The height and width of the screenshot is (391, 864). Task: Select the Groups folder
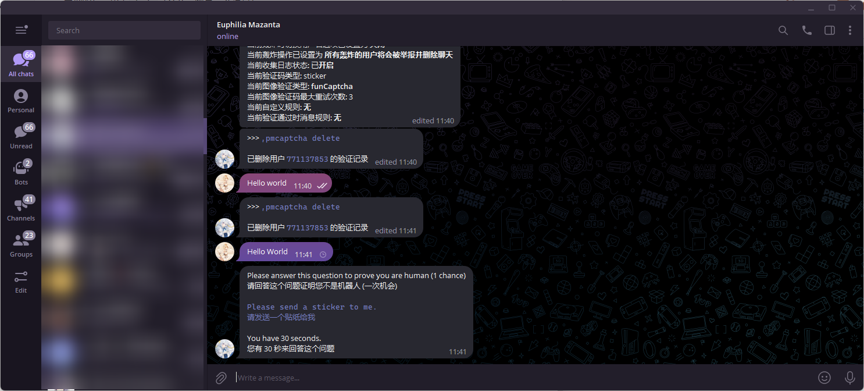(x=21, y=245)
